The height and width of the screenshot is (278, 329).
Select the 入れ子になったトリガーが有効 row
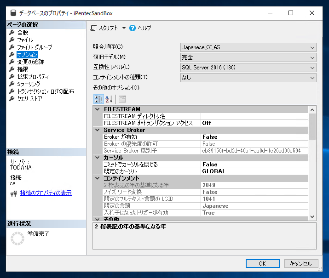[x=206, y=213]
